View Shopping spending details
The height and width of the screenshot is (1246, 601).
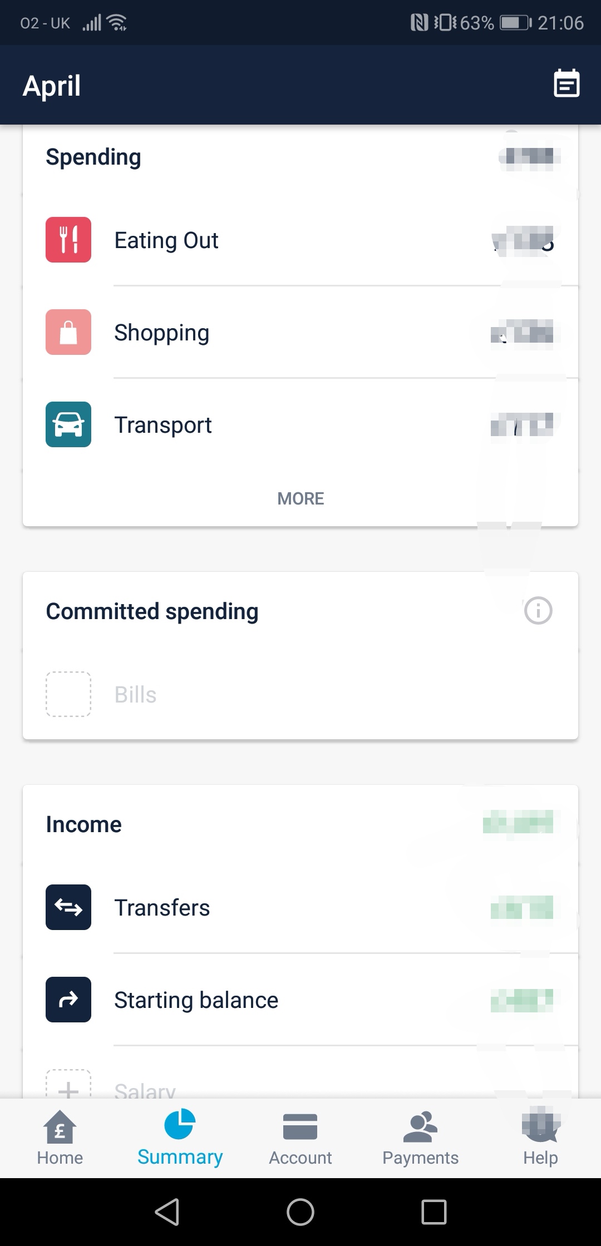pos(300,333)
